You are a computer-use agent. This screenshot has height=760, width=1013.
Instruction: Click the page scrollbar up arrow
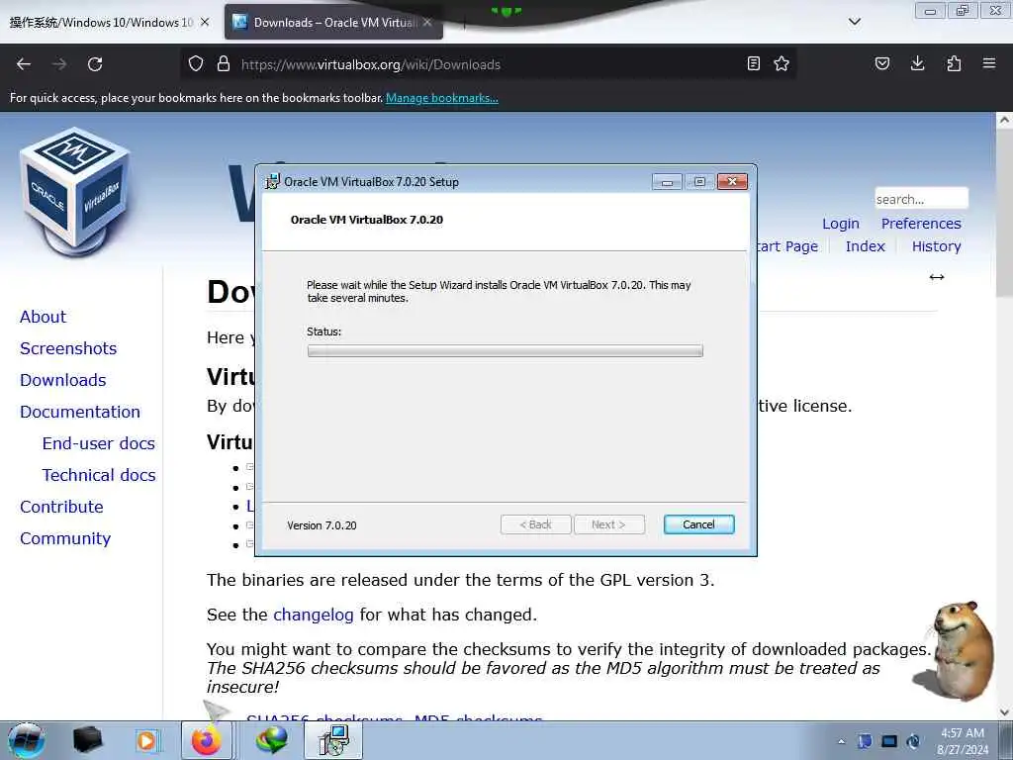coord(1004,120)
